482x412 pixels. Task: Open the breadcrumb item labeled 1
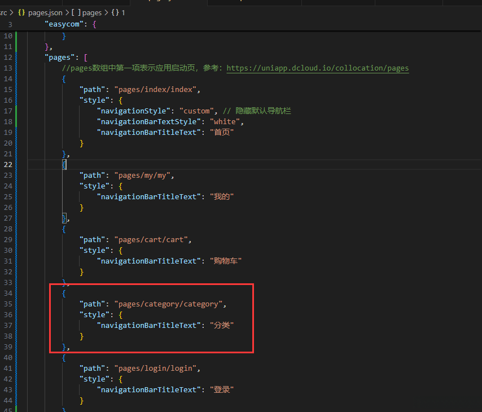tap(123, 13)
